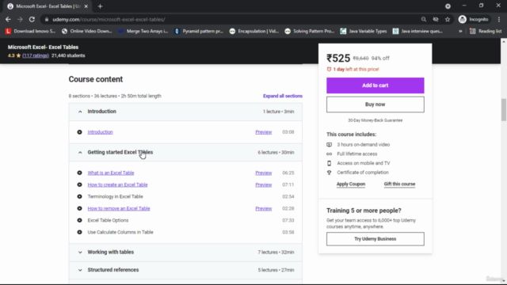Image resolution: width=507 pixels, height=285 pixels.
Task: Expand the Structured references section
Action: (185, 270)
